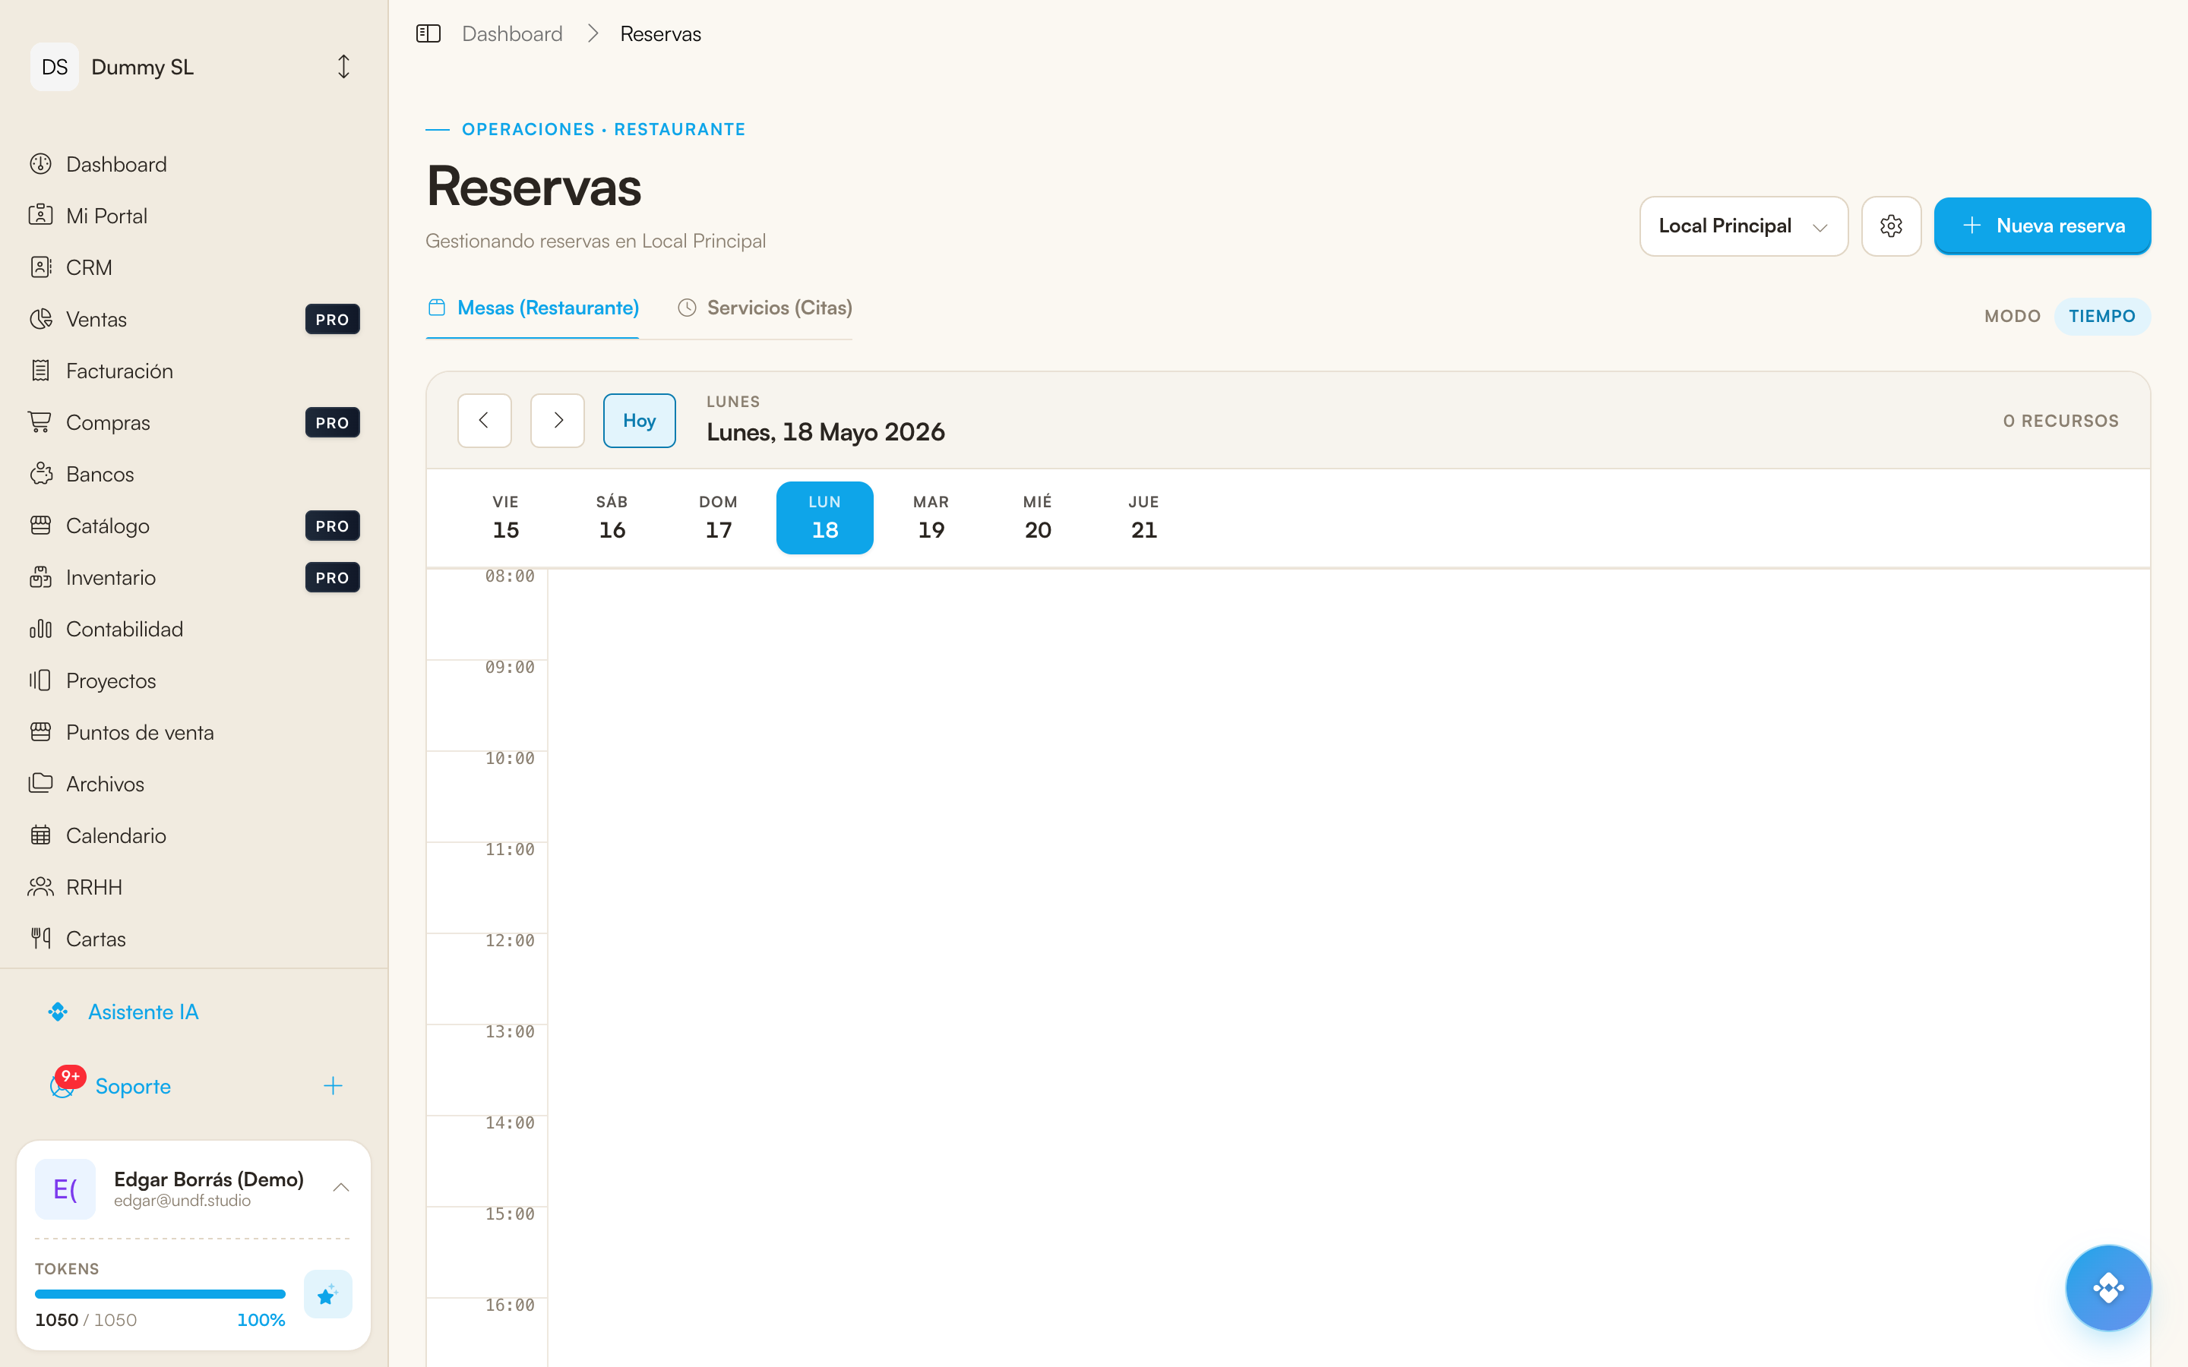The image size is (2188, 1367).
Task: Click the RRHH people icon
Action: tap(41, 887)
